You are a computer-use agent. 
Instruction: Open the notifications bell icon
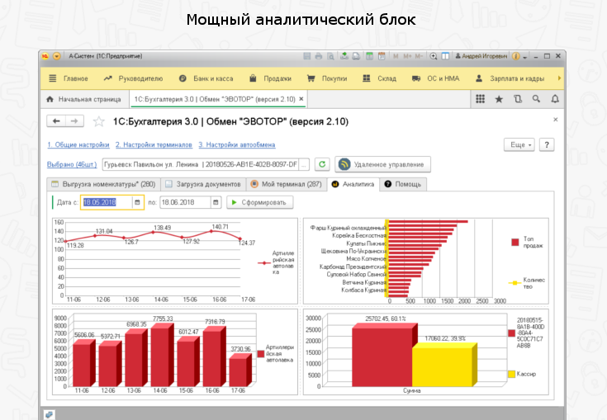(x=554, y=99)
